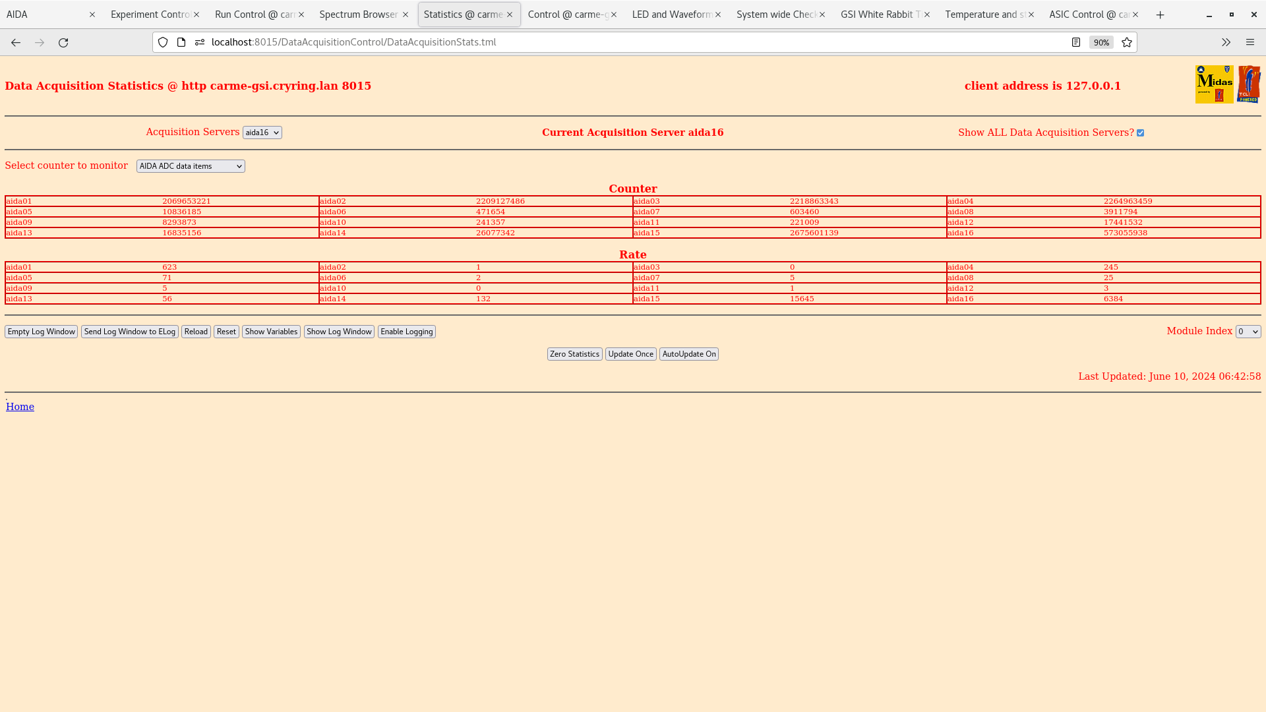Click the Zero Statistics button
Screen dimensions: 1266x712
575,354
